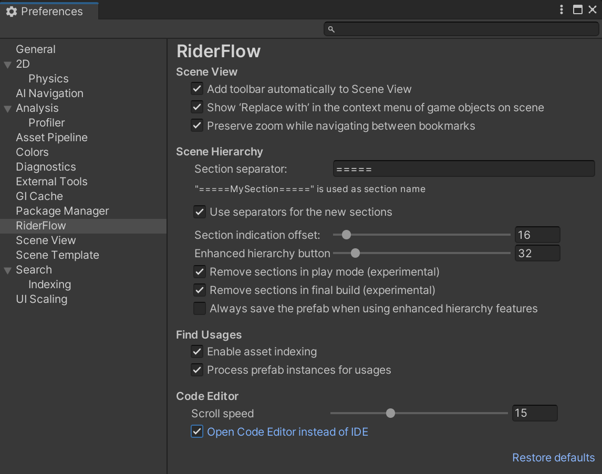602x474 pixels.
Task: Toggle Remove sections in play mode checkbox
Action: pyautogui.click(x=200, y=272)
